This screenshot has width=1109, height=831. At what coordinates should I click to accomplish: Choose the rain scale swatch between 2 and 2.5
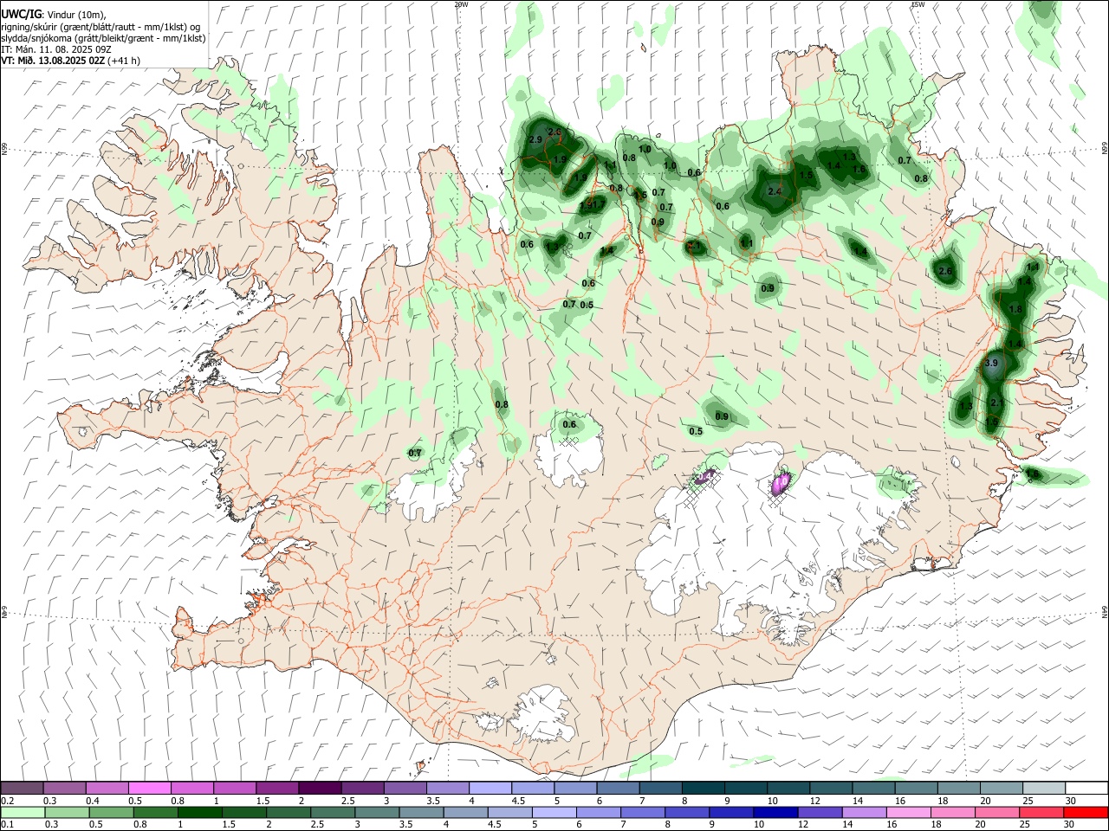(288, 812)
